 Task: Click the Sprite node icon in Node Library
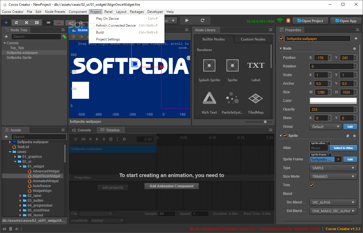(x=233, y=65)
